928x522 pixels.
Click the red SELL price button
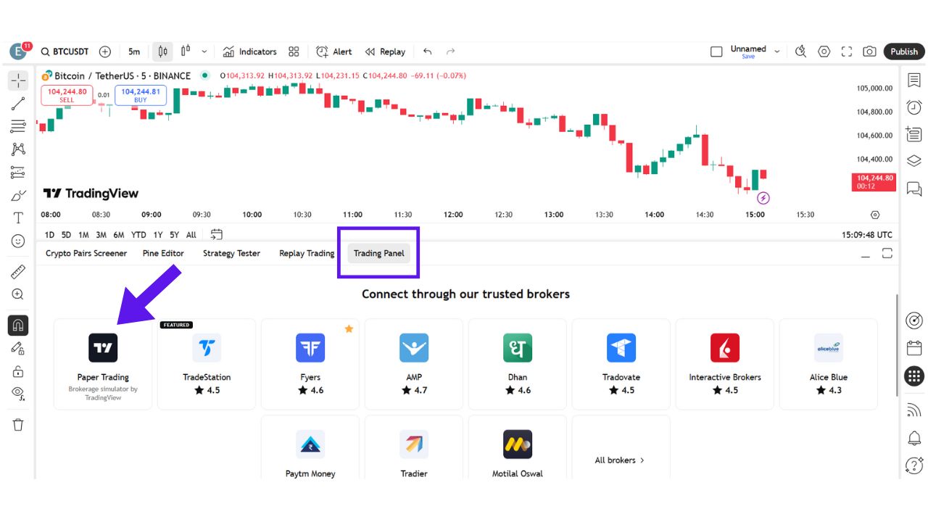67,96
